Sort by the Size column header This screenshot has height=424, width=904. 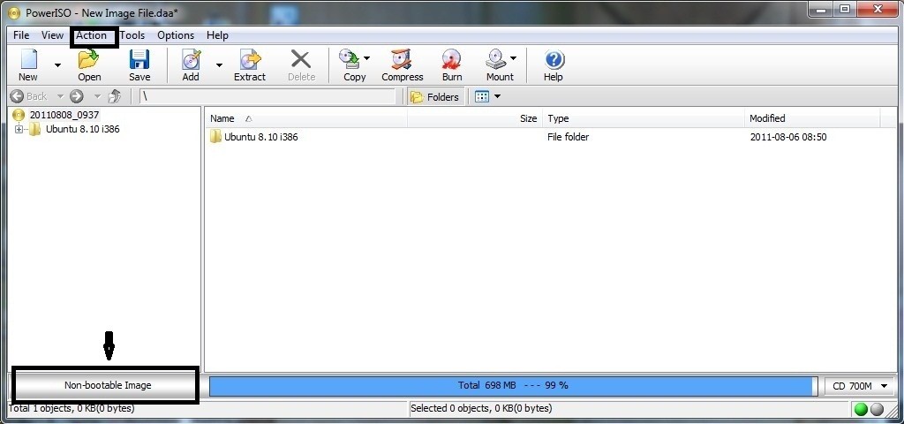475,118
